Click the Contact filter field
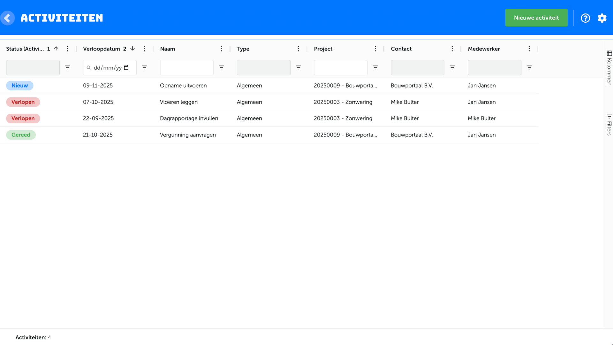The image size is (613, 345). (418, 67)
